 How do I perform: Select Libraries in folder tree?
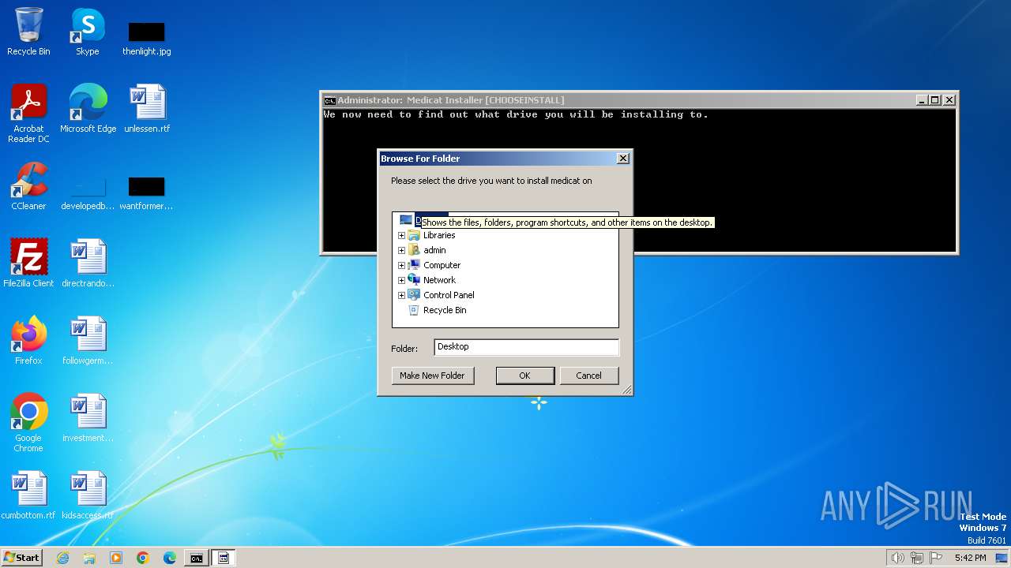(439, 235)
